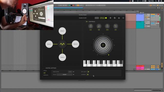Open the ROOT NOTE dropdown arrow
This screenshot has width=164, height=92.
(x=74, y=72)
